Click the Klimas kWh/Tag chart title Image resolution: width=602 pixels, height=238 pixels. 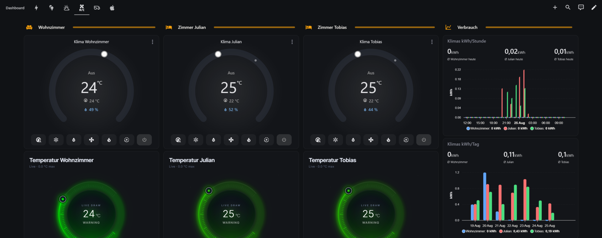[x=463, y=144]
